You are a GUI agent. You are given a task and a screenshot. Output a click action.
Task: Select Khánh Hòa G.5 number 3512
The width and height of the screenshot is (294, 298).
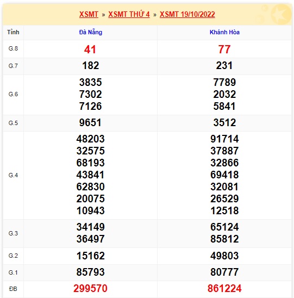tap(224, 122)
